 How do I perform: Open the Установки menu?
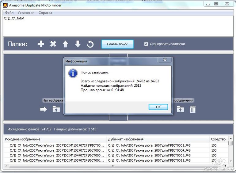point(26,13)
